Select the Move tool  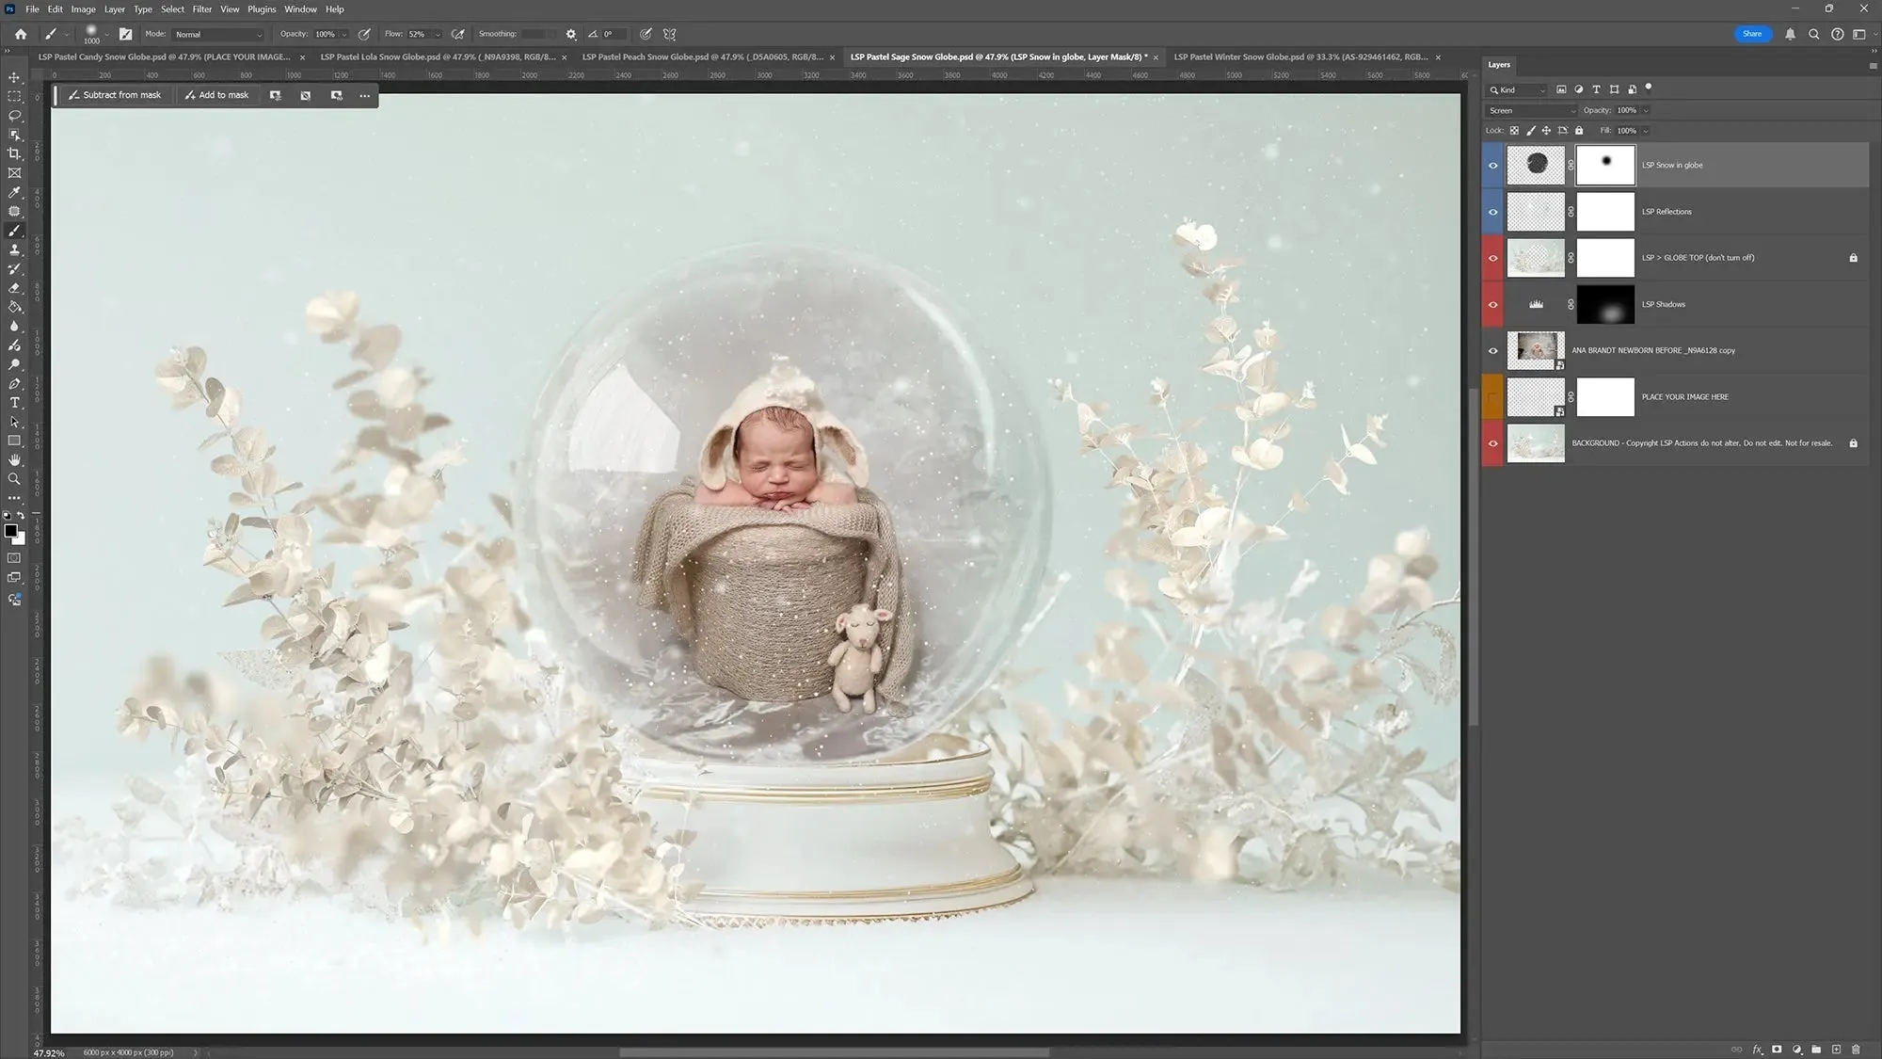click(14, 77)
